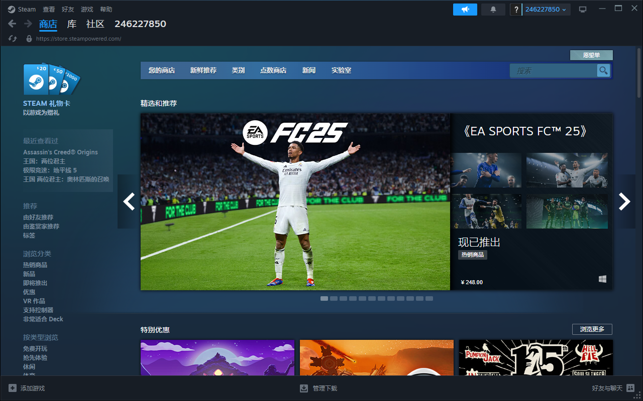The height and width of the screenshot is (401, 643).
Task: Switch to the 库 tab
Action: pos(72,24)
